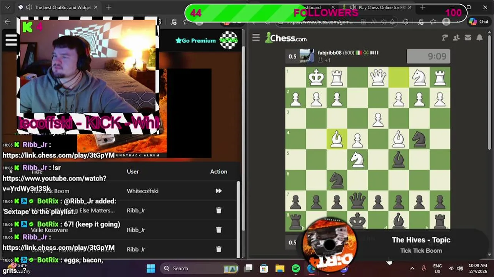Viewport: 494px width, 277px height.
Task: Mute audio on the Play Chess Online tab
Action: (352, 7)
